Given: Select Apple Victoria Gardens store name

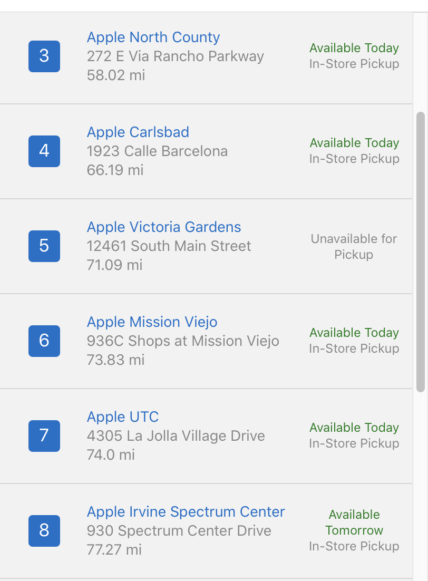Looking at the screenshot, I should (x=164, y=227).
